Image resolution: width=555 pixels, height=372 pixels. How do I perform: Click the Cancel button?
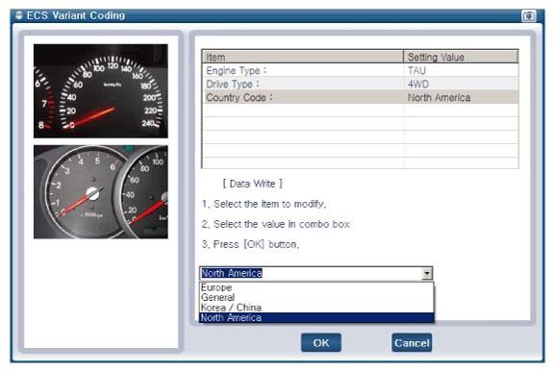(412, 342)
